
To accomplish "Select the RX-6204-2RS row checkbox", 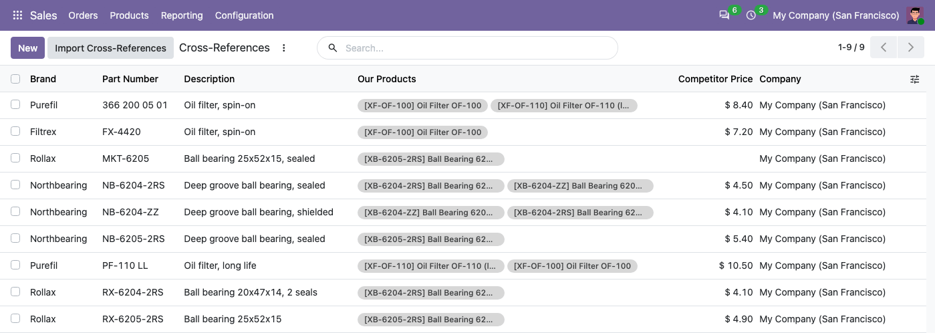I will pos(15,292).
